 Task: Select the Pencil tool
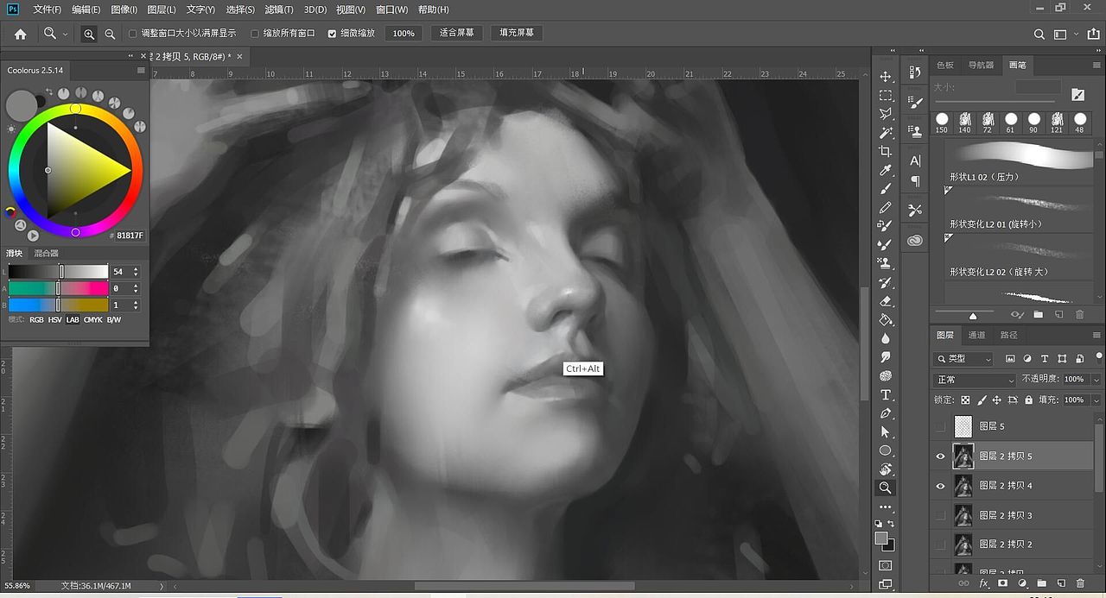point(886,208)
